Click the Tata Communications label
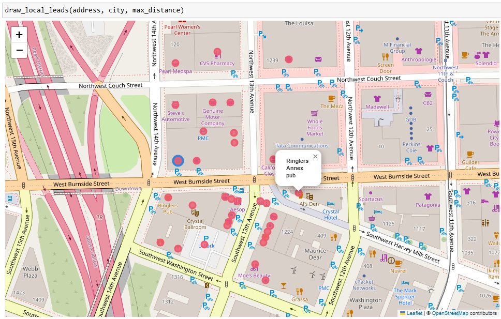The width and height of the screenshot is (501, 319). pos(302,146)
